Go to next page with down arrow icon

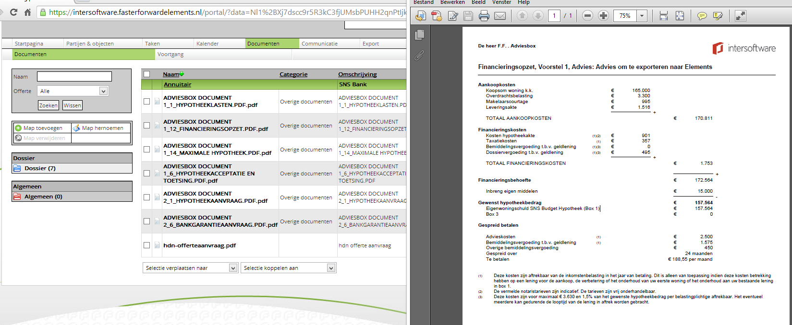[x=538, y=16]
